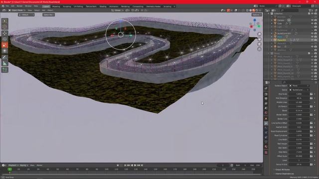Open the Tool tab in Properties editor

(x=266, y=89)
